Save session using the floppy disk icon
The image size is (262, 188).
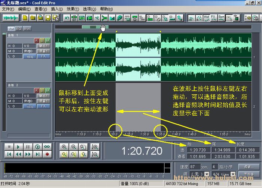pos(48,18)
